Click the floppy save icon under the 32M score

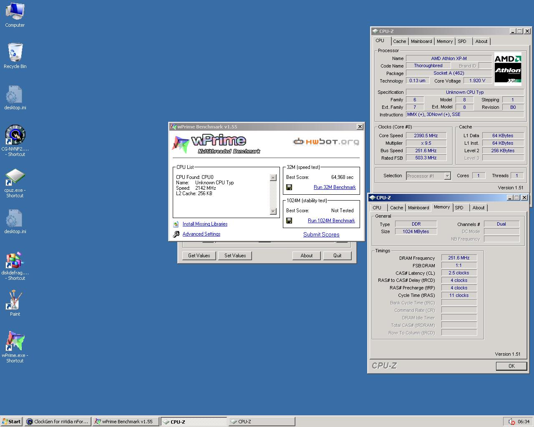[x=289, y=187]
